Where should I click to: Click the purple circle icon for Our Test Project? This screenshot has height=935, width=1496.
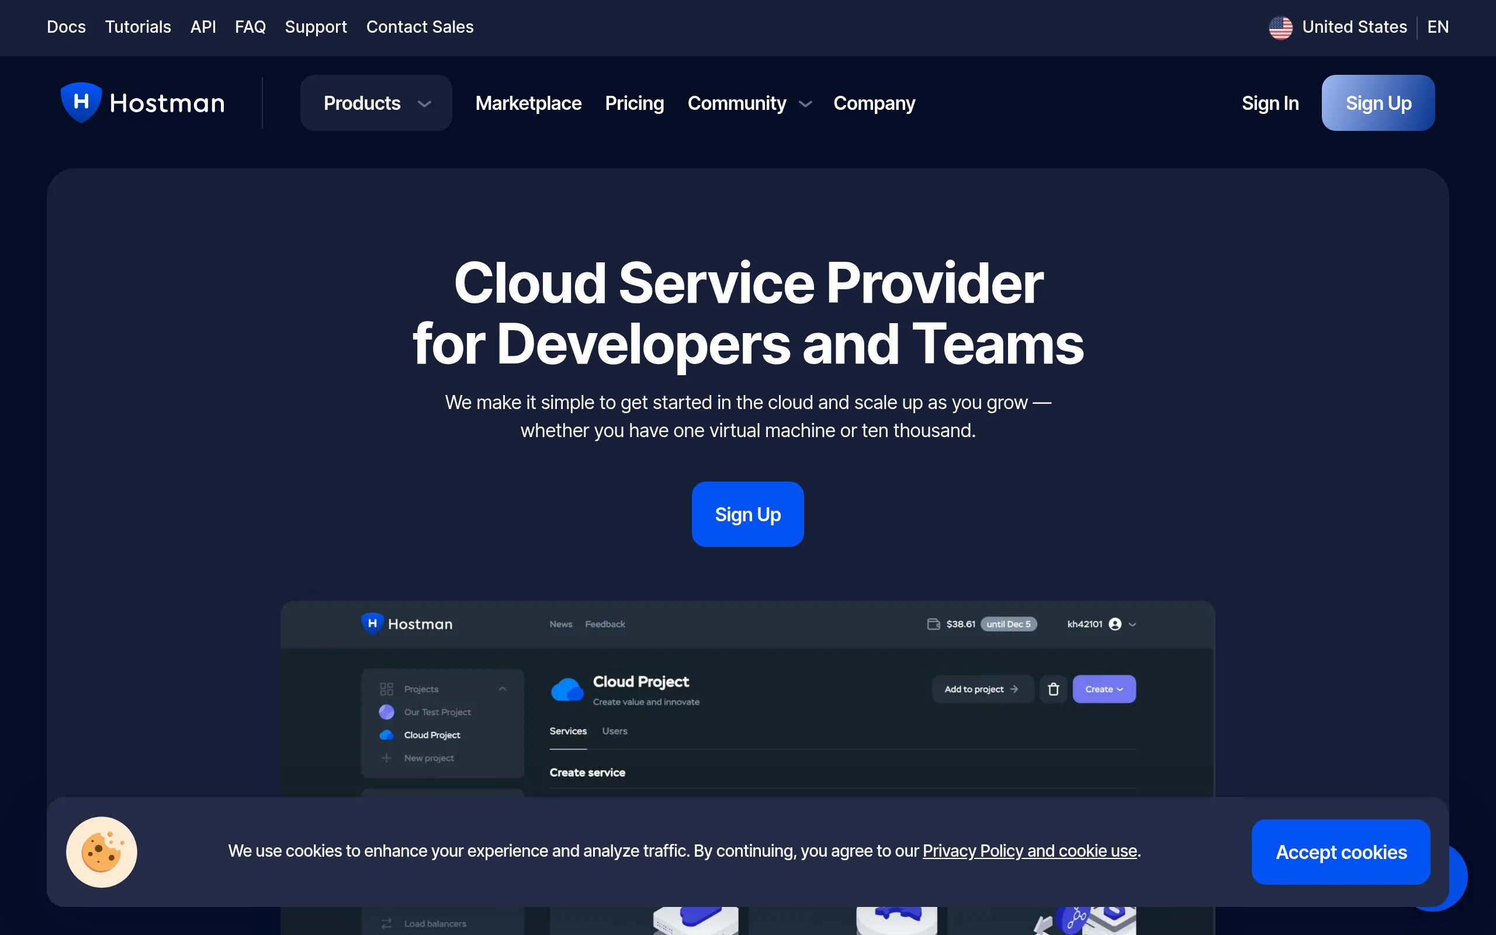pos(386,712)
